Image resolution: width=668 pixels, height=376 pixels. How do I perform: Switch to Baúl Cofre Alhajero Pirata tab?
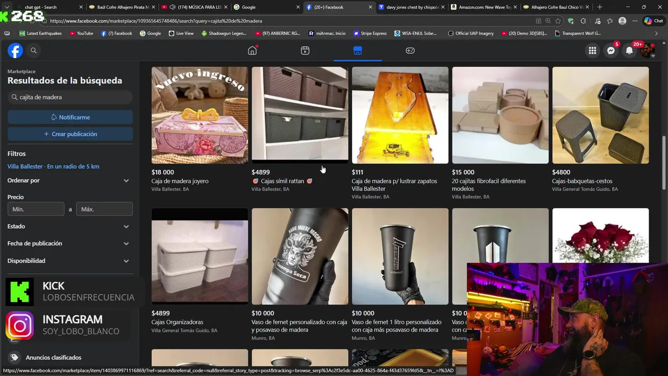tap(122, 7)
